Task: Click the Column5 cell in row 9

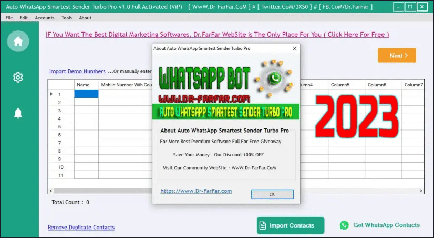Action: coord(347,159)
